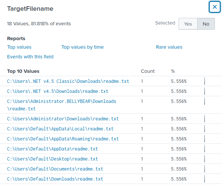Click the % column header

(x=173, y=71)
